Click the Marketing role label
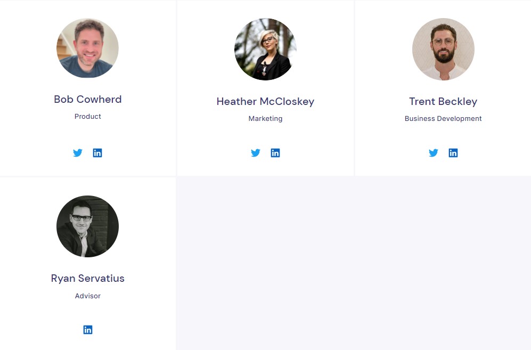Viewport: 531px width, 350px height. pos(265,118)
